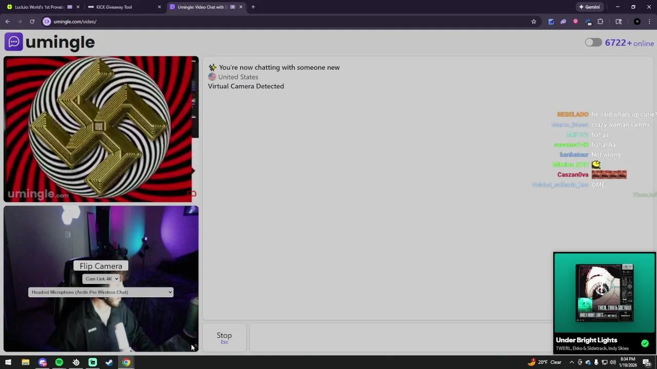Image resolution: width=657 pixels, height=369 pixels.
Task: Toggle the dark mode switch near online count
Action: tap(593, 43)
